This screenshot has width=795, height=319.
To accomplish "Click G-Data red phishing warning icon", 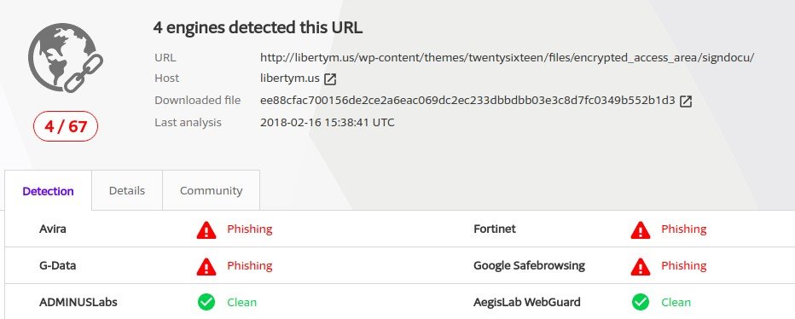I will pos(206,266).
